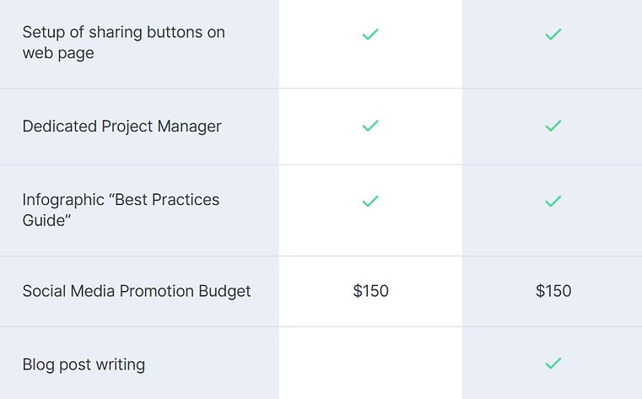Click the word 'Guide”' under Infographic
Screen dimensions: 642x399
click(46, 221)
